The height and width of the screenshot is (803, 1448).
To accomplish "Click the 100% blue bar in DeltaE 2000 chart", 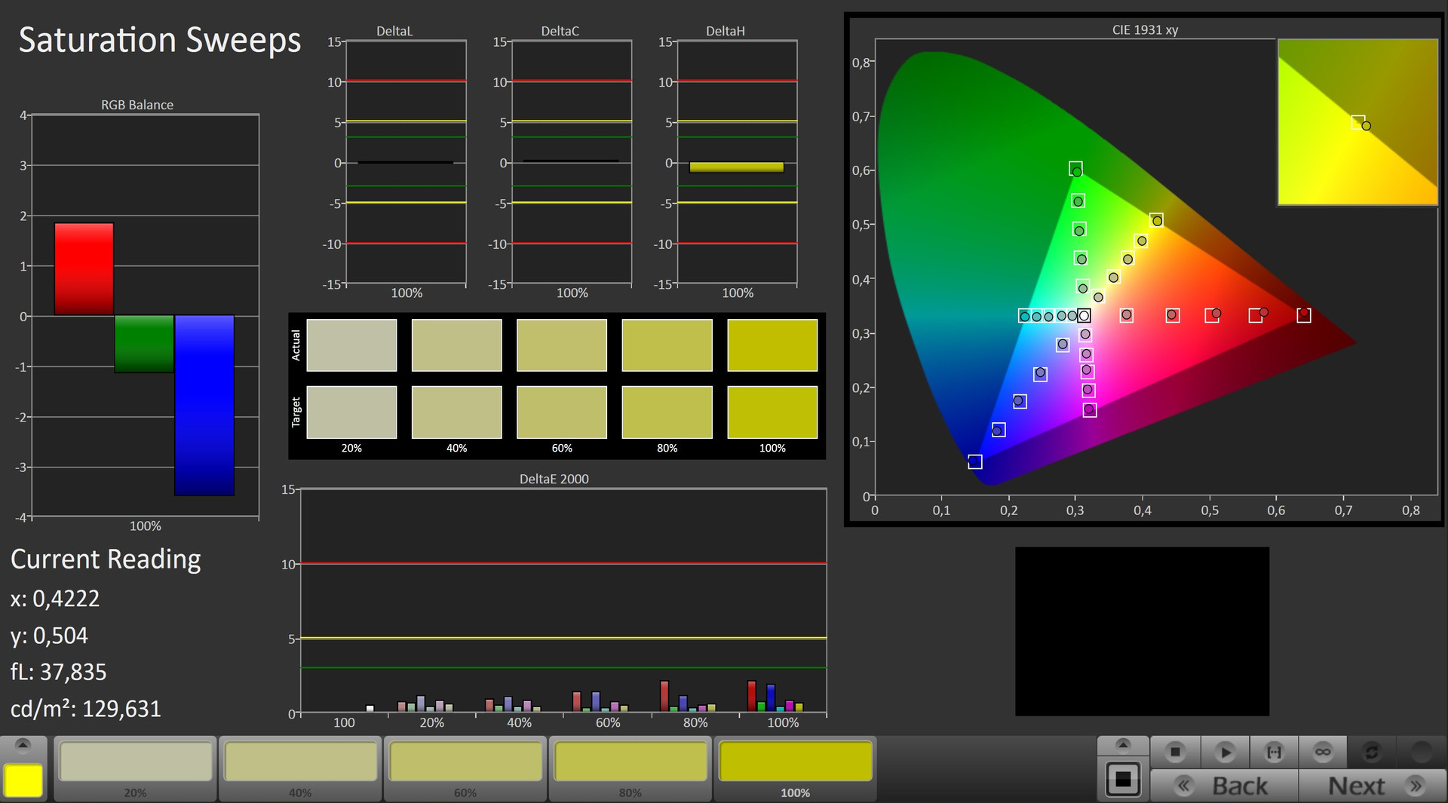I will 771,698.
